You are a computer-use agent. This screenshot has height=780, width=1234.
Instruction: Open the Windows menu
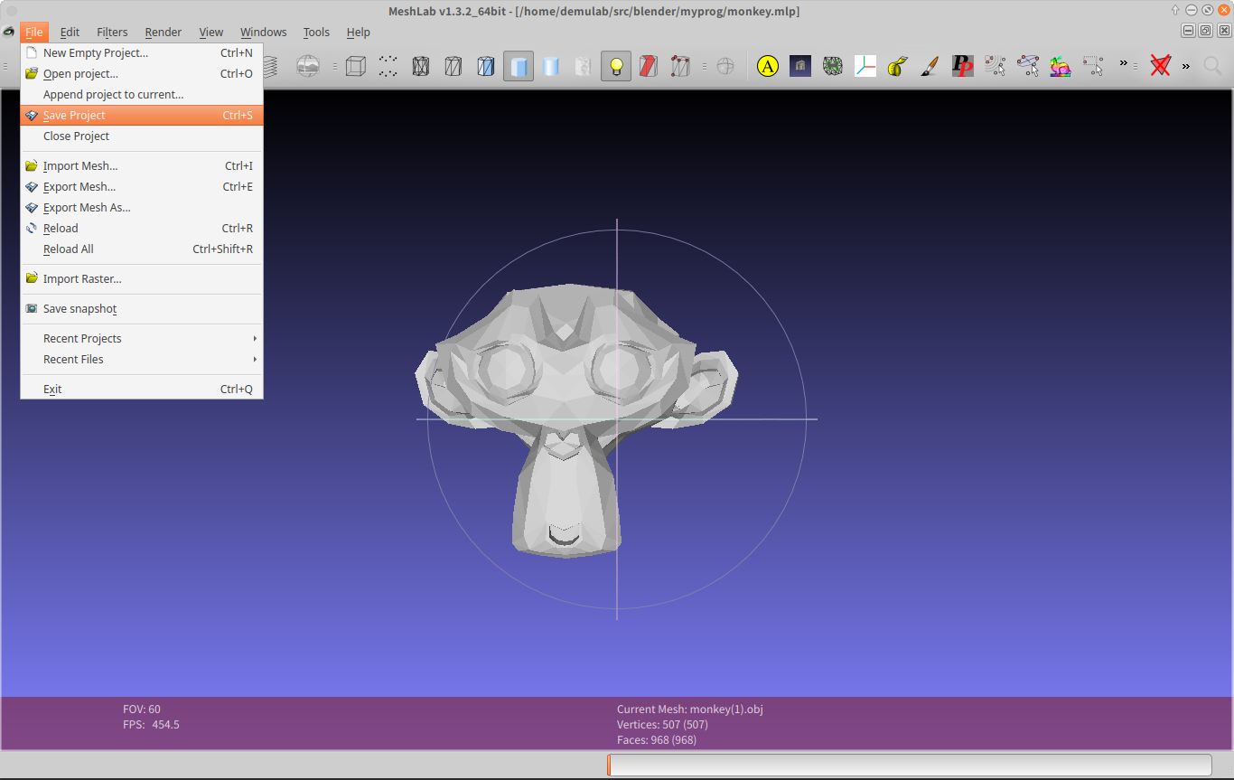pos(264,32)
